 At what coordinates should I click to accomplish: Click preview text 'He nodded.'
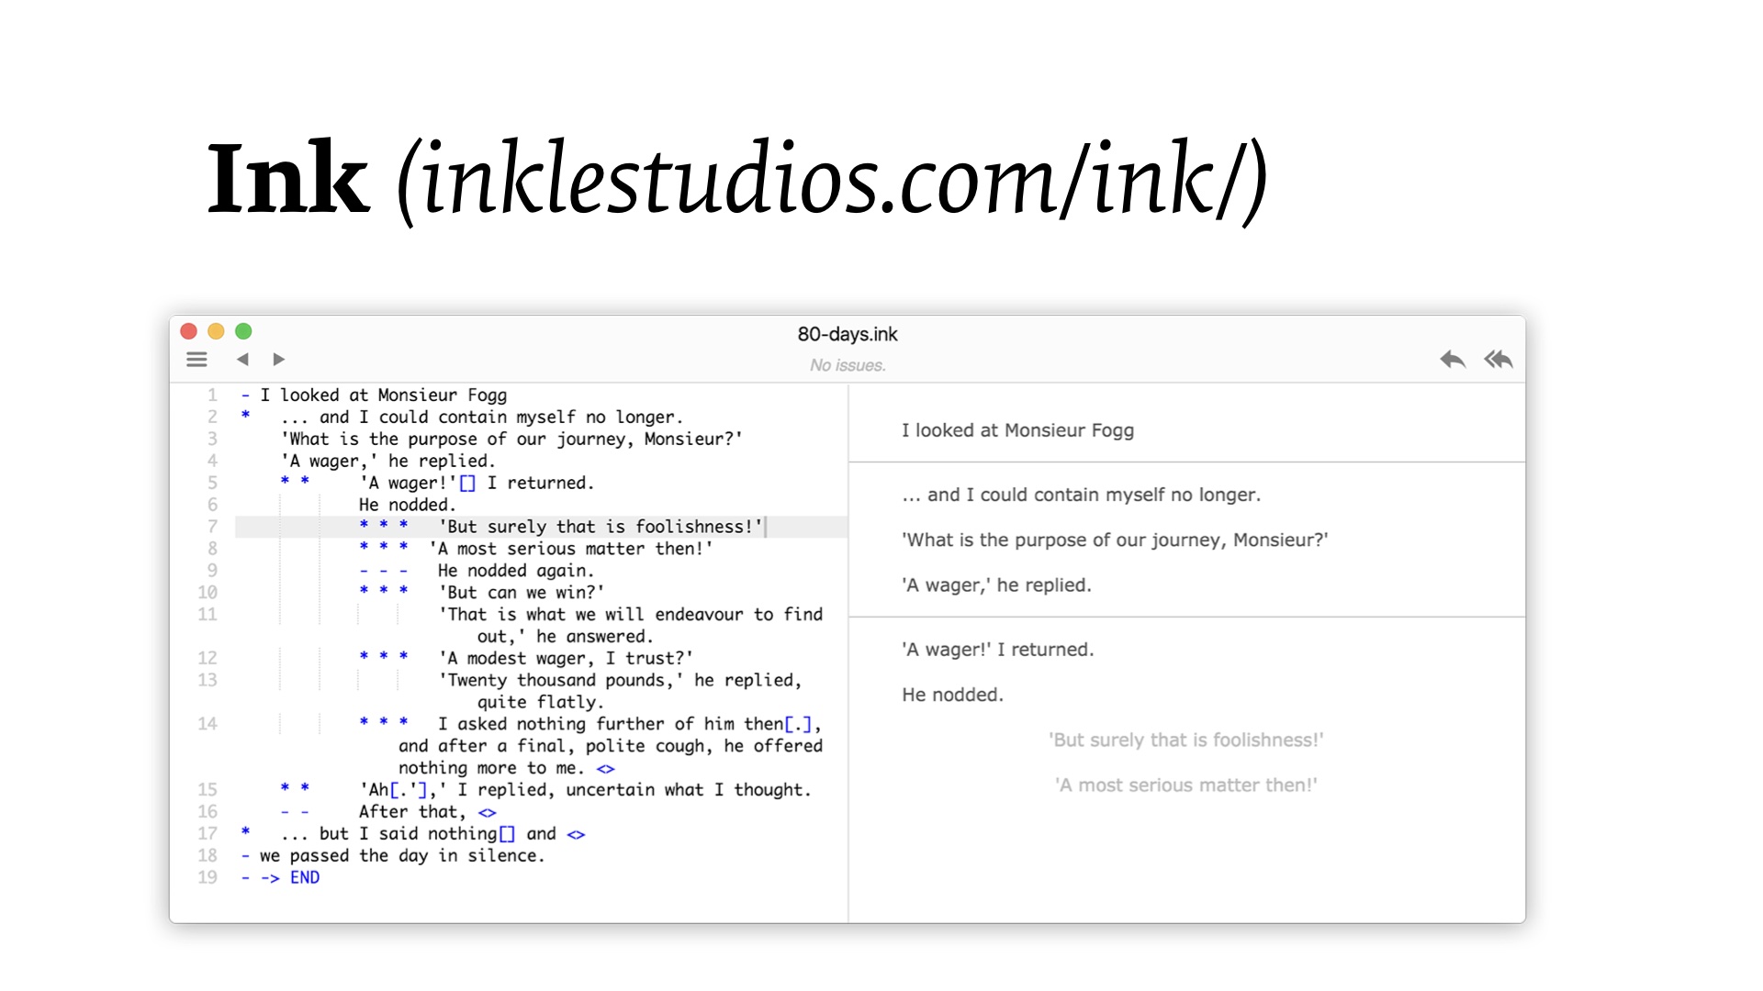coord(952,696)
